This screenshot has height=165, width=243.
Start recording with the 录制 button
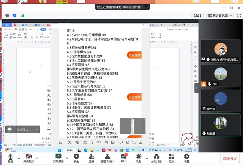coord(138,158)
